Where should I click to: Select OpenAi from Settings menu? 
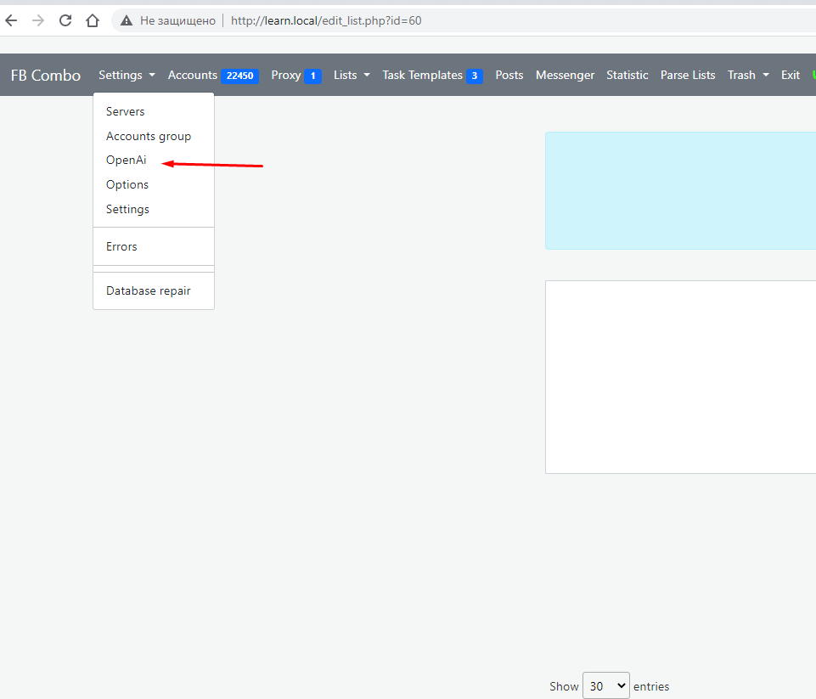pos(127,160)
